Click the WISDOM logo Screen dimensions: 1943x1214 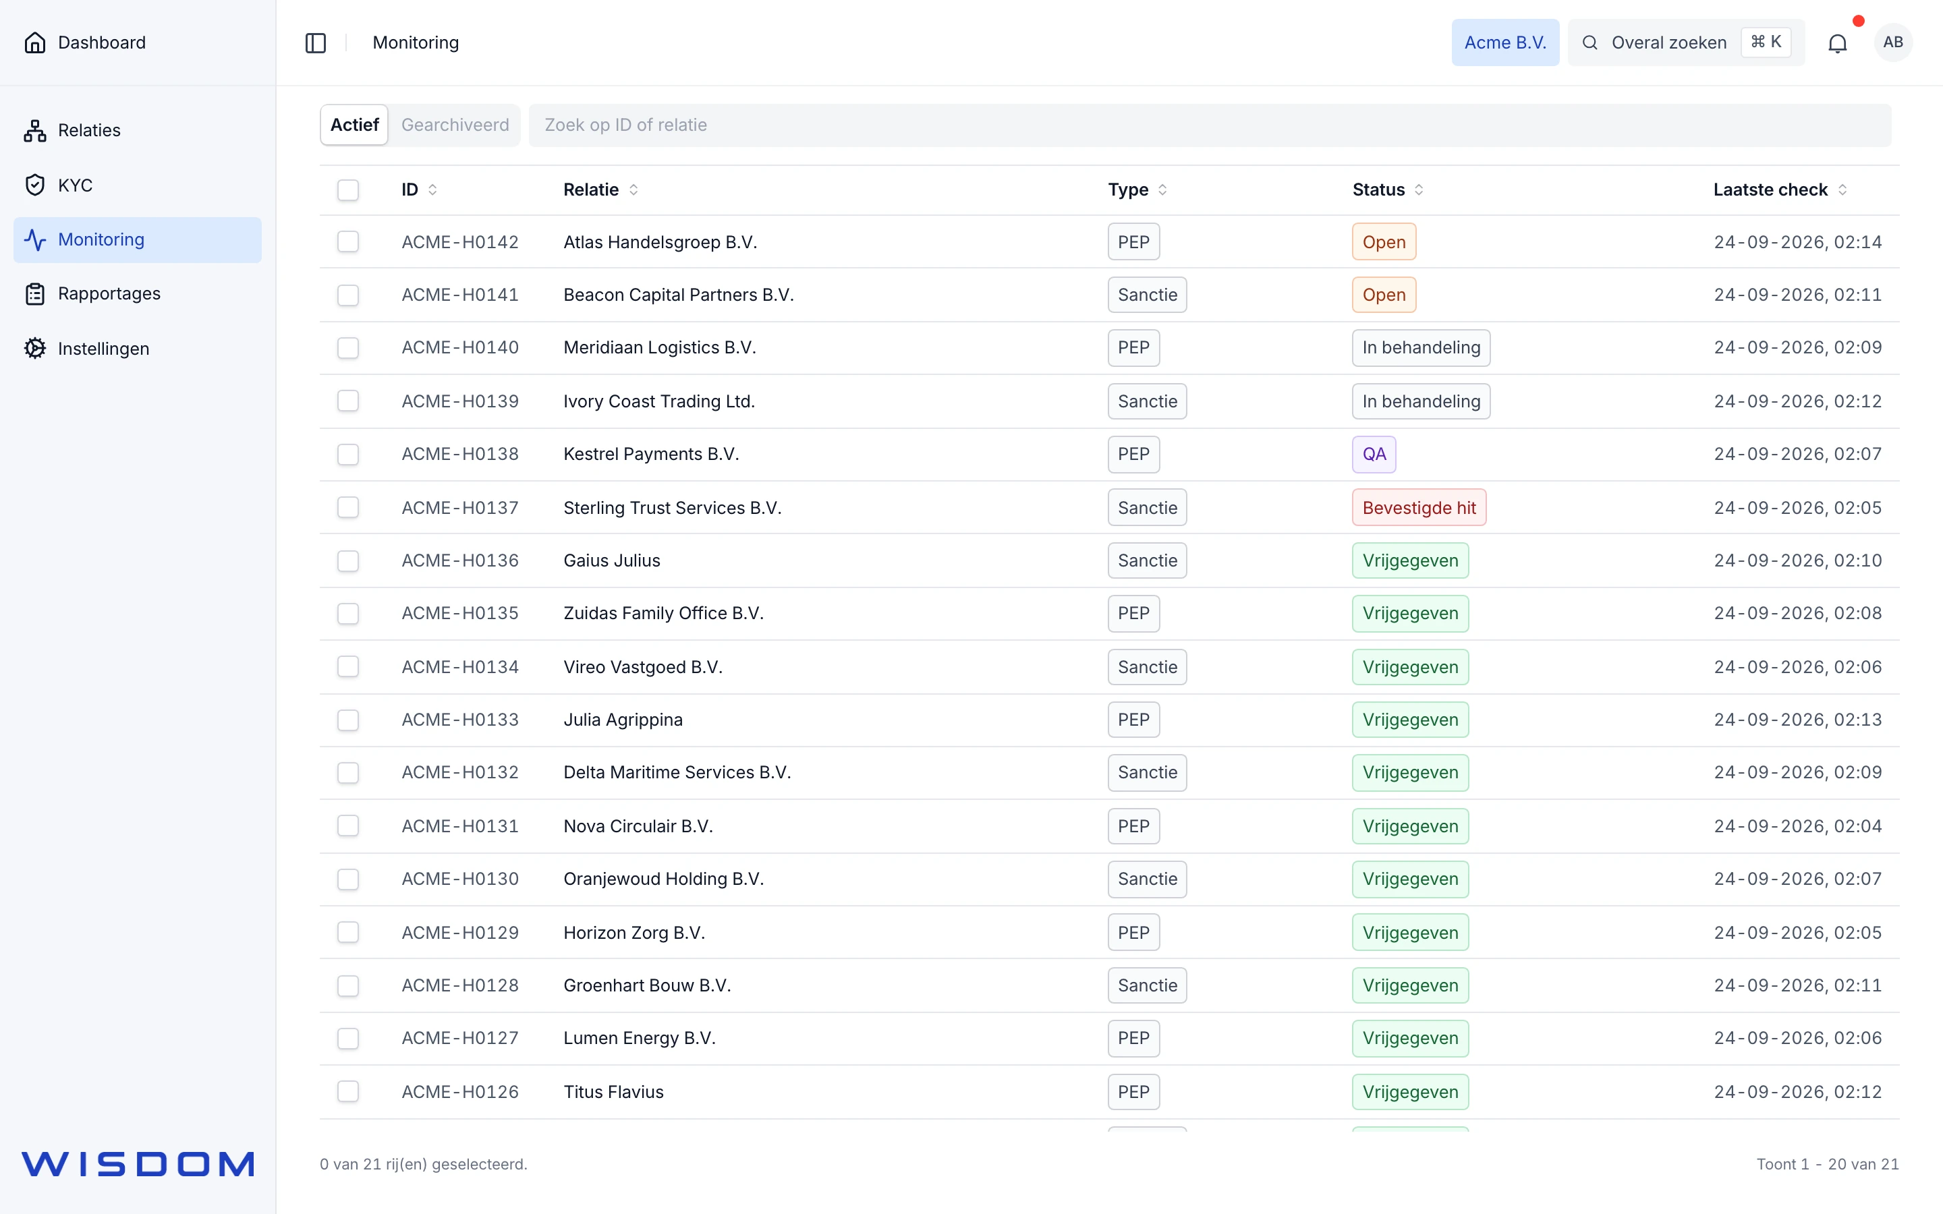[x=138, y=1163]
